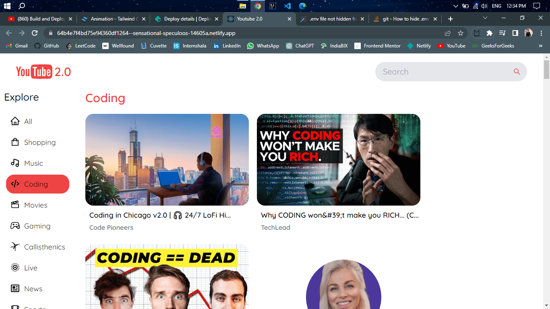The image size is (550, 309).
Task: Open the LeetCode bookmark
Action: click(x=81, y=46)
